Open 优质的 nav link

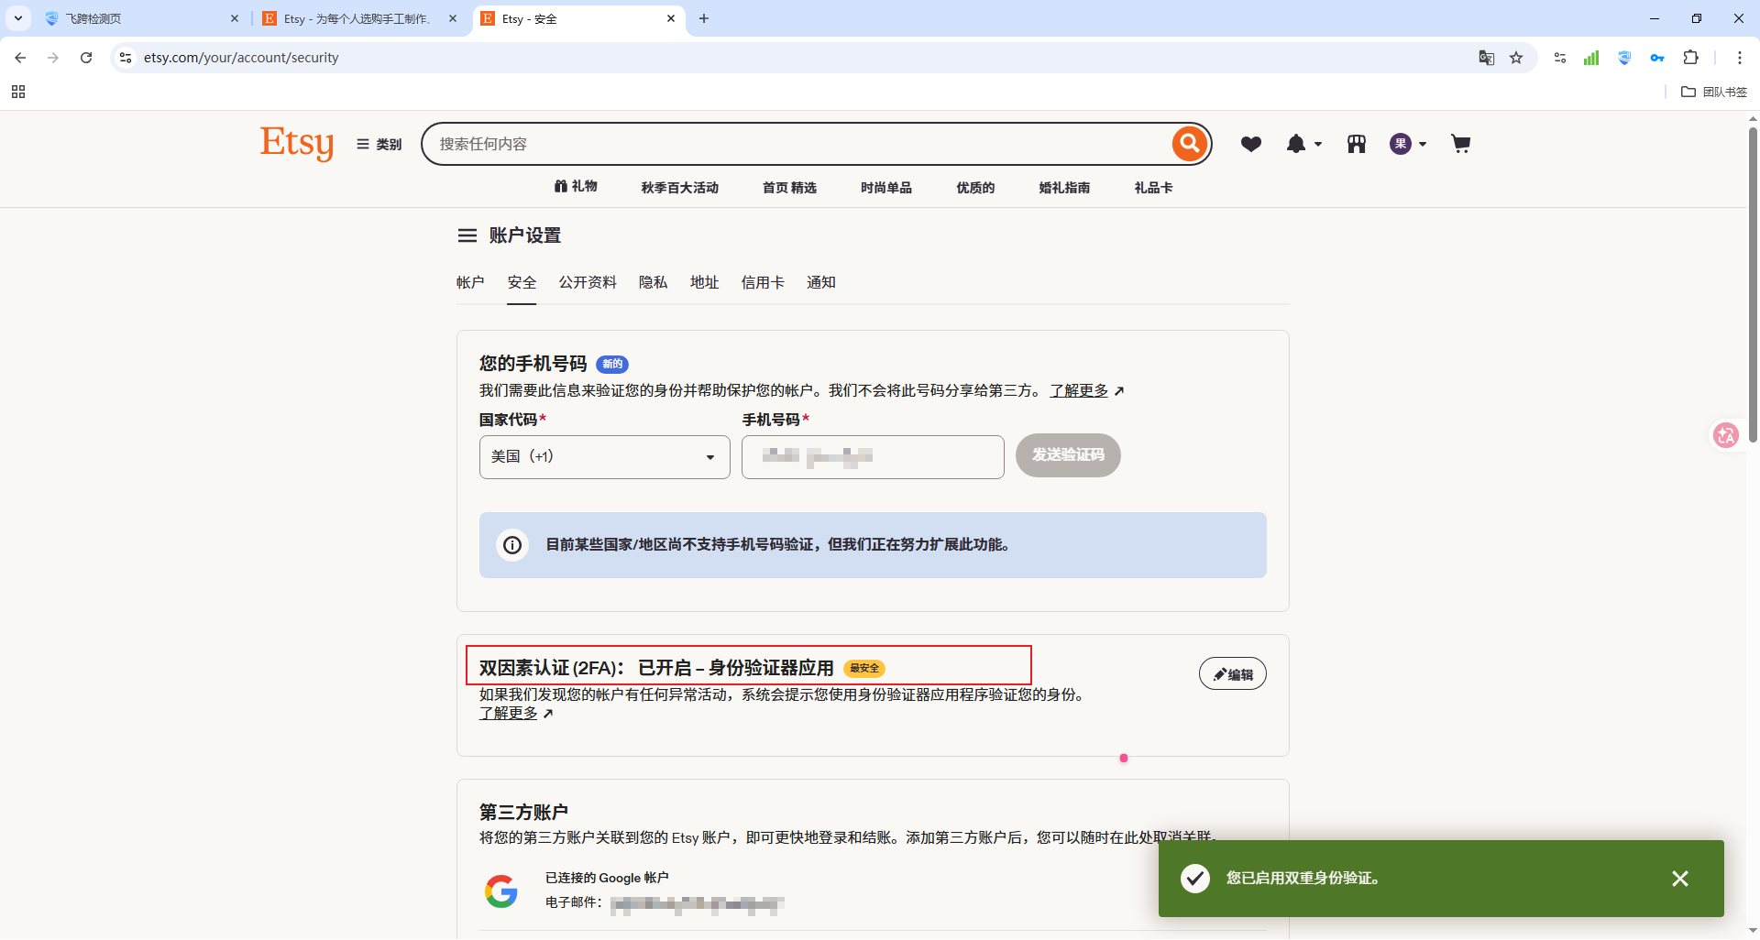[975, 188]
